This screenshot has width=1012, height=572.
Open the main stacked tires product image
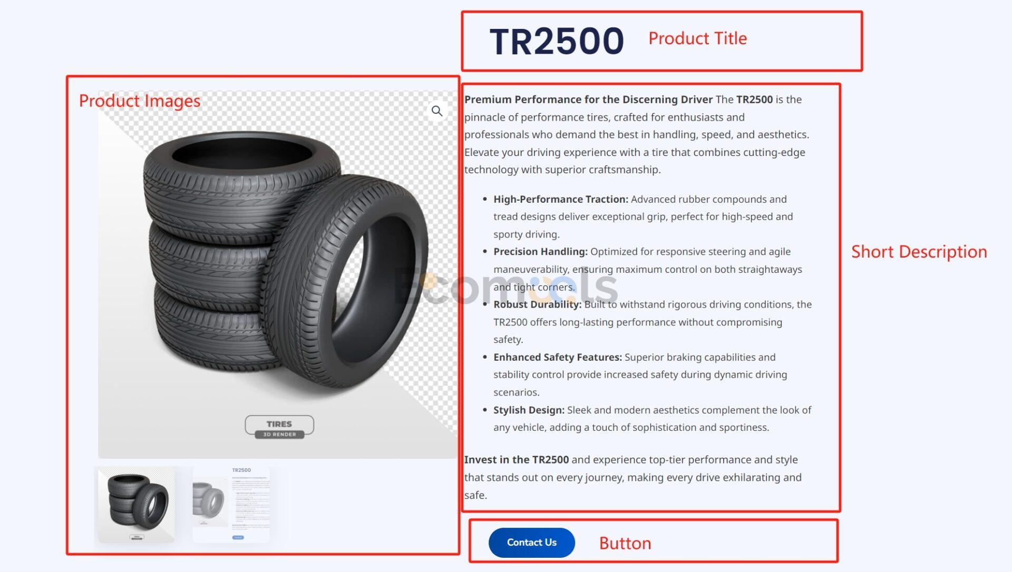click(278, 274)
